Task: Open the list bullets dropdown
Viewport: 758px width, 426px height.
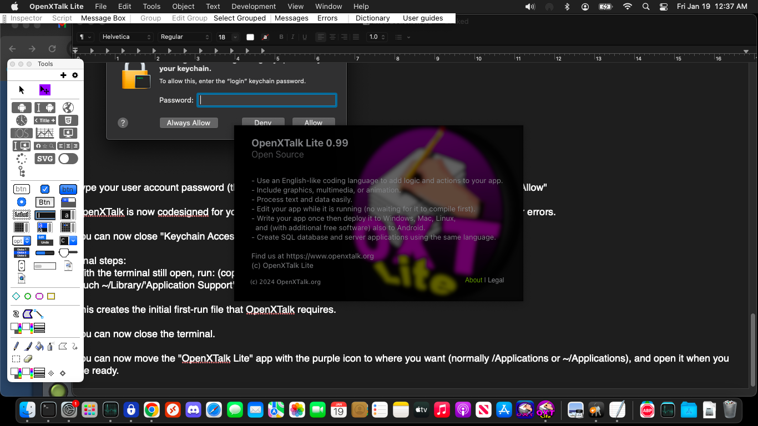Action: pos(402,37)
